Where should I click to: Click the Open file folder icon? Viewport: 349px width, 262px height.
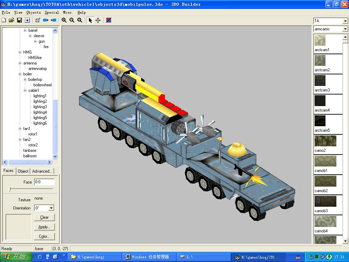11,20
